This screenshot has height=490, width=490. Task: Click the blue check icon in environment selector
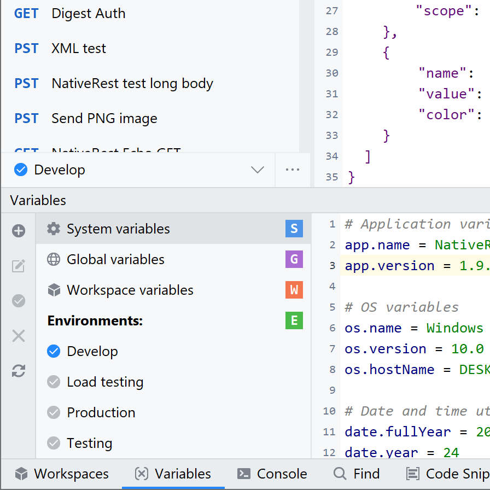coord(21,170)
